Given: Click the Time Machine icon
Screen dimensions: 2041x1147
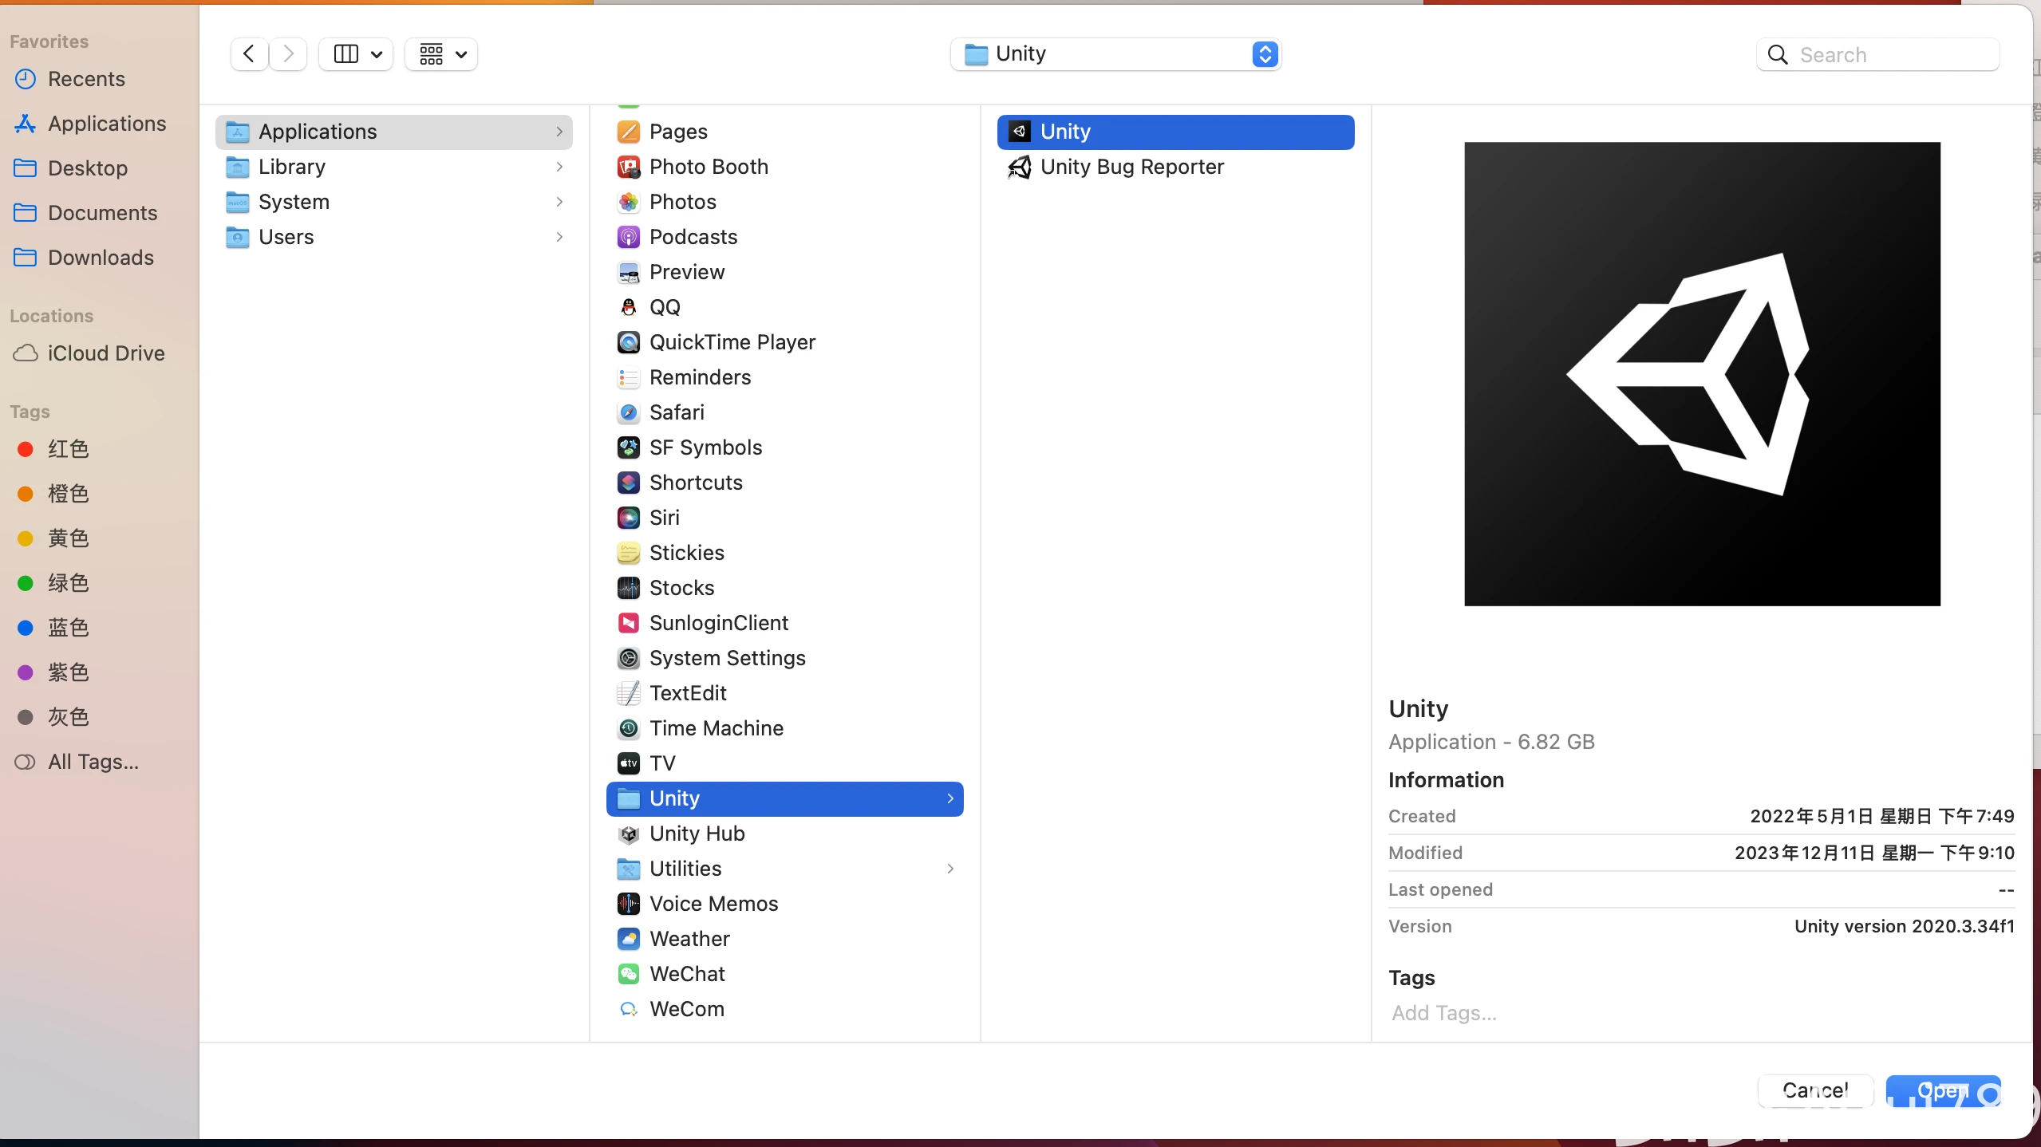Looking at the screenshot, I should (x=629, y=728).
